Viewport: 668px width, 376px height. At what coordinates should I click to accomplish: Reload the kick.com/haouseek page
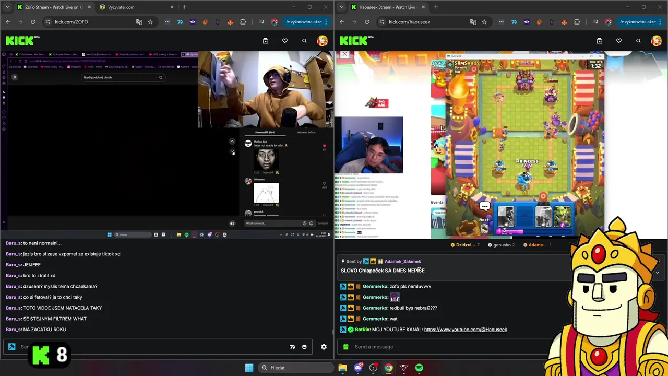[367, 22]
